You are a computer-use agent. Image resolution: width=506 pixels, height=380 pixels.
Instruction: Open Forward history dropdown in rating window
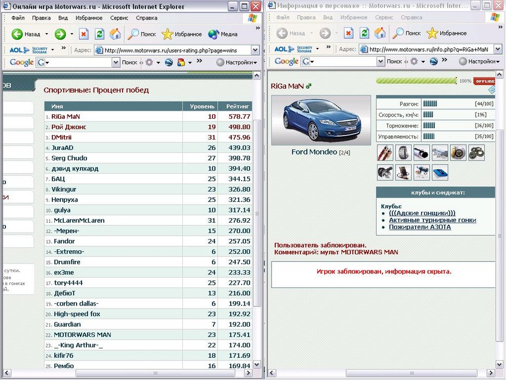point(72,34)
